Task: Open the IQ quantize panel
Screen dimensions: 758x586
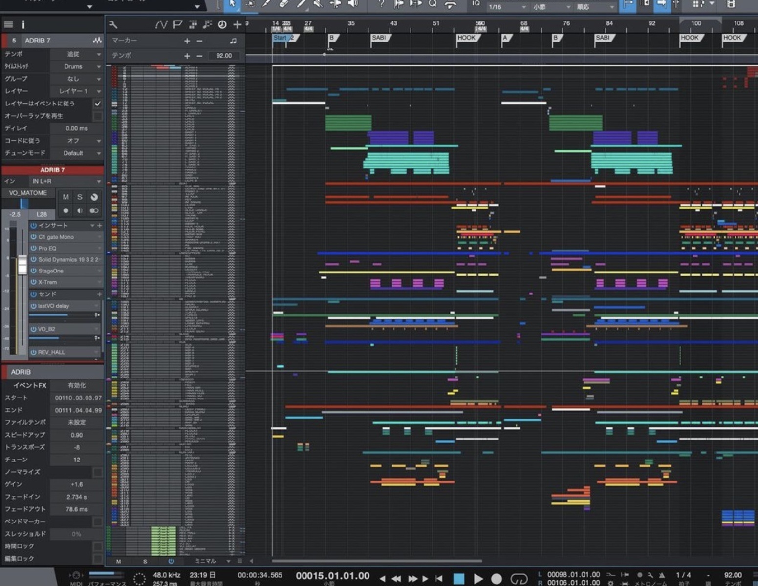Action: [476, 4]
